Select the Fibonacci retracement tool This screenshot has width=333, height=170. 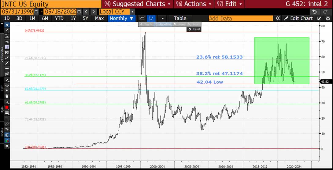coord(7,47)
